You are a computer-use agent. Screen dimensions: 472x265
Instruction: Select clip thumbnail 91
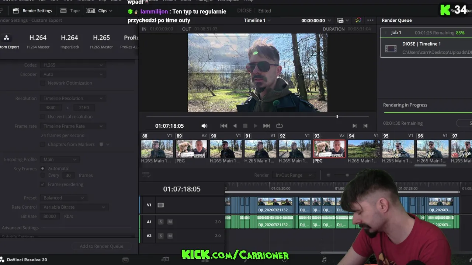tap(260, 149)
